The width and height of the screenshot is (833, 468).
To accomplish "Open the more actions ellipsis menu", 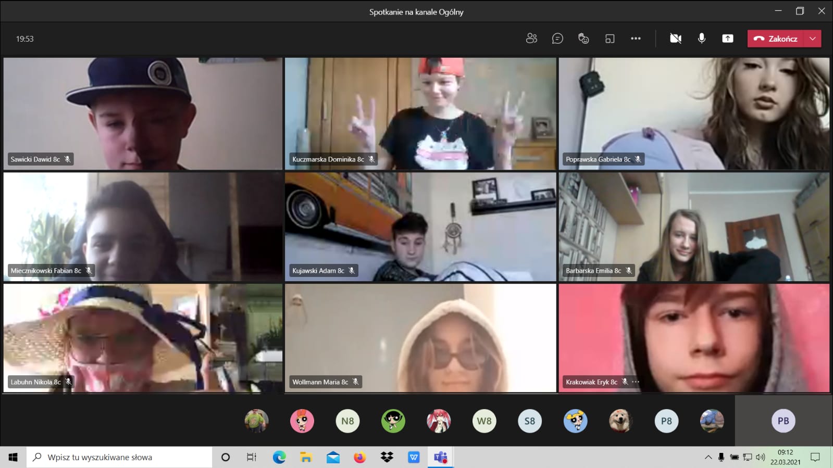I will coord(636,39).
